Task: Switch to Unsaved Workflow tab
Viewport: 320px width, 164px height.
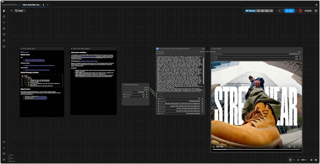Action: [x=10, y=5]
